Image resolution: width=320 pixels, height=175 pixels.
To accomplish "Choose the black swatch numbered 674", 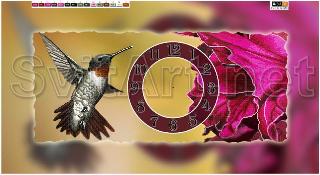I will coord(68,6).
